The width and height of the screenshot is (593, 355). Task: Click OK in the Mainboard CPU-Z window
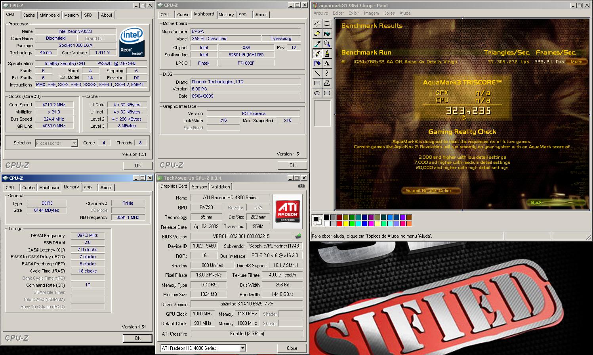292,165
